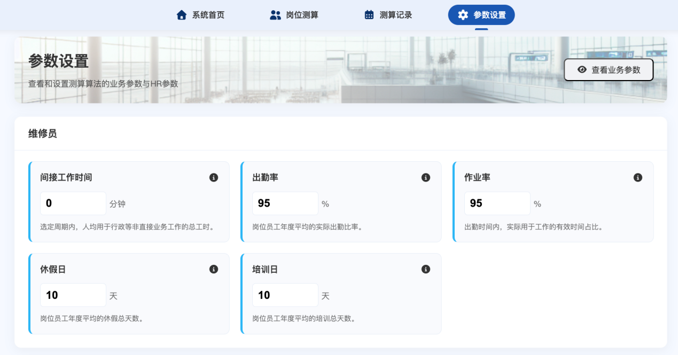Show info tooltip for 间接工作时间
Image resolution: width=678 pixels, height=355 pixels.
214,178
